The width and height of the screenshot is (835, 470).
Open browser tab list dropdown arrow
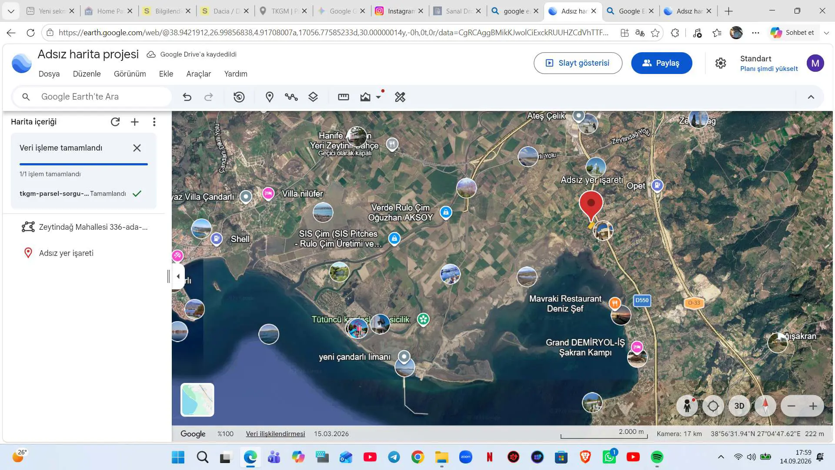tap(11, 11)
